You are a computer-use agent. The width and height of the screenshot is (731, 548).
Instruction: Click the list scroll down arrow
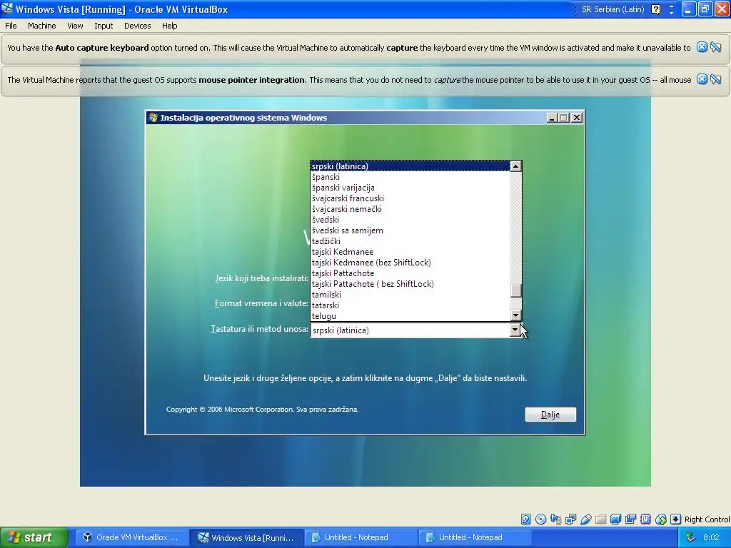click(515, 315)
